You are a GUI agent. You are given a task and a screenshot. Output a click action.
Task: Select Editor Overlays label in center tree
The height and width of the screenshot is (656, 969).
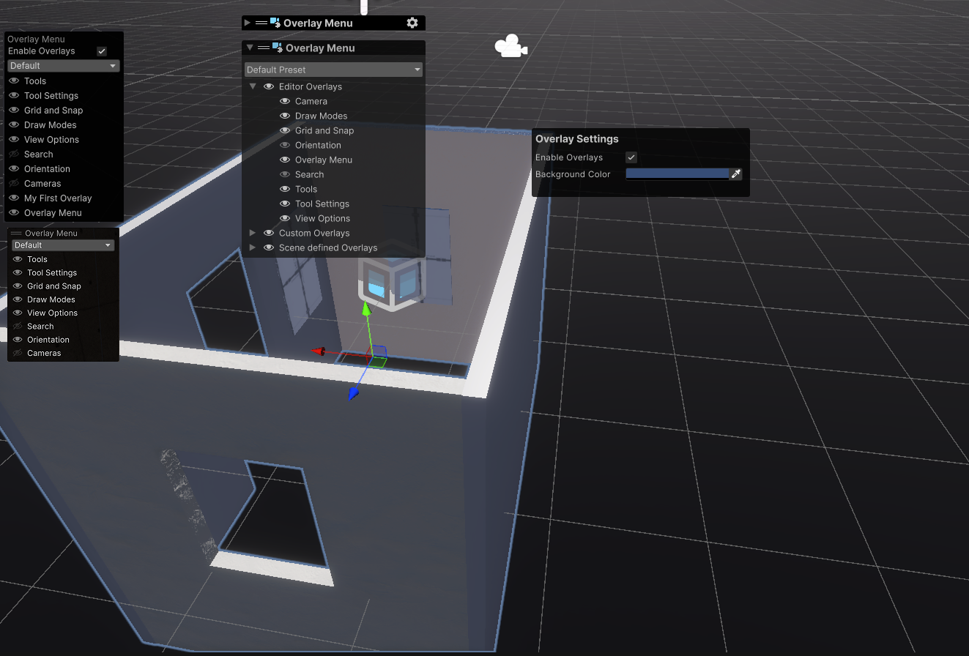311,87
